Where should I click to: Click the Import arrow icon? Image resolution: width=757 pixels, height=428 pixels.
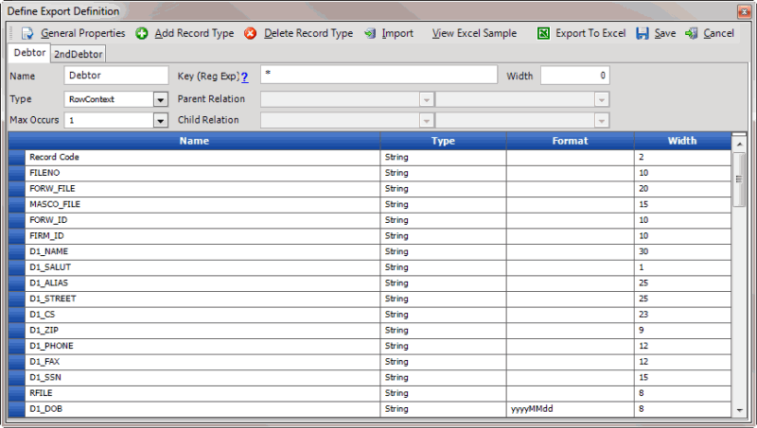(369, 33)
